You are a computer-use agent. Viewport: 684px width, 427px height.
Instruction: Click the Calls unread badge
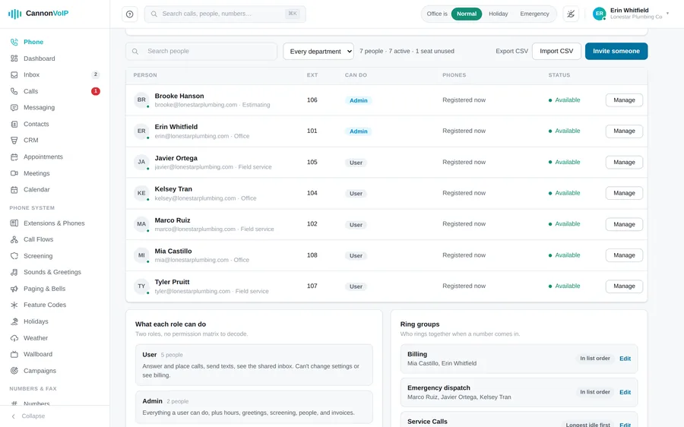click(96, 91)
